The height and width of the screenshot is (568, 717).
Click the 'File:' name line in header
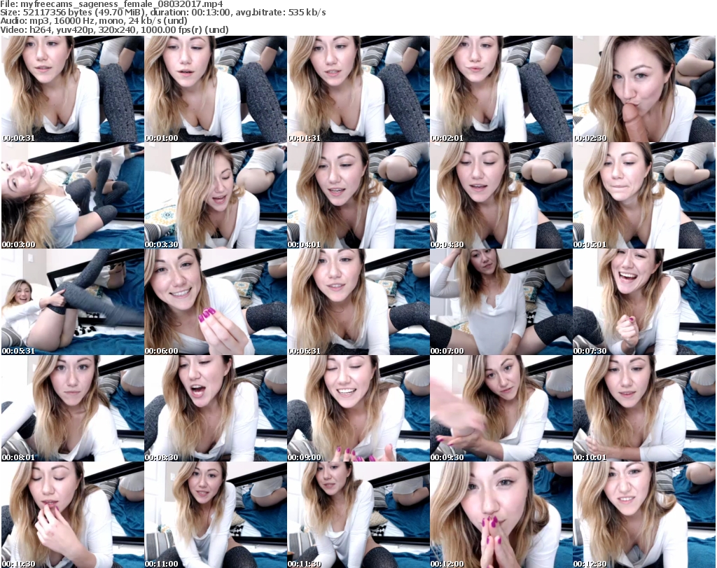tap(111, 4)
